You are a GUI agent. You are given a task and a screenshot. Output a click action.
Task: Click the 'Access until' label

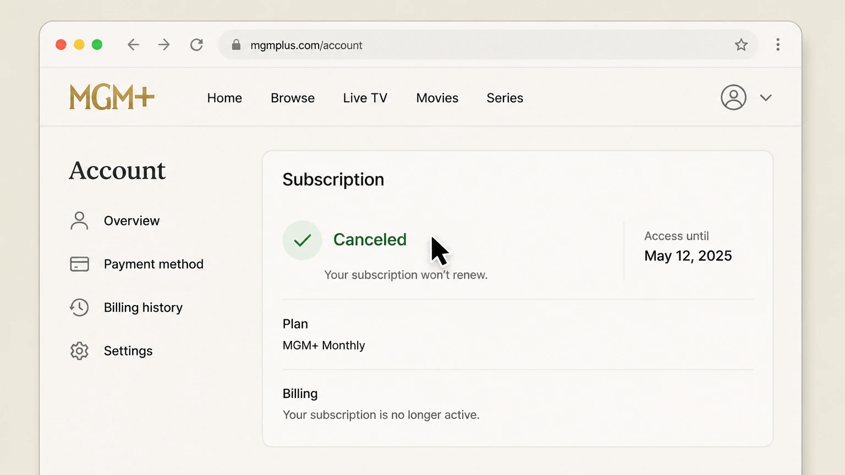677,236
